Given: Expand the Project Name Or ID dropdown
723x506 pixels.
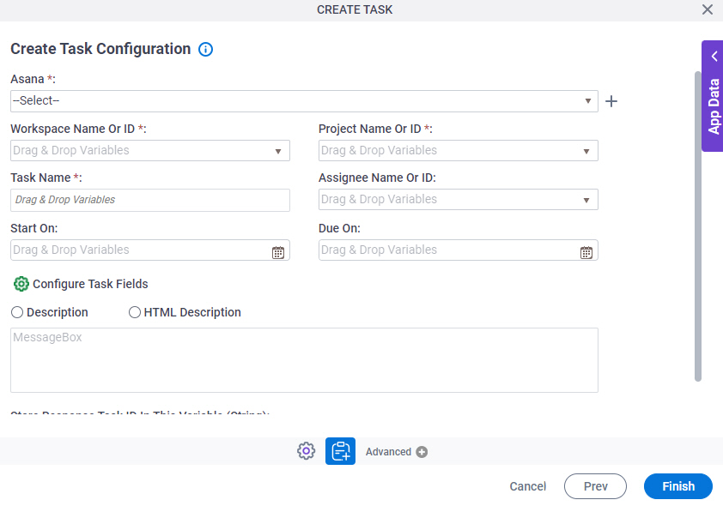Looking at the screenshot, I should click(x=586, y=152).
